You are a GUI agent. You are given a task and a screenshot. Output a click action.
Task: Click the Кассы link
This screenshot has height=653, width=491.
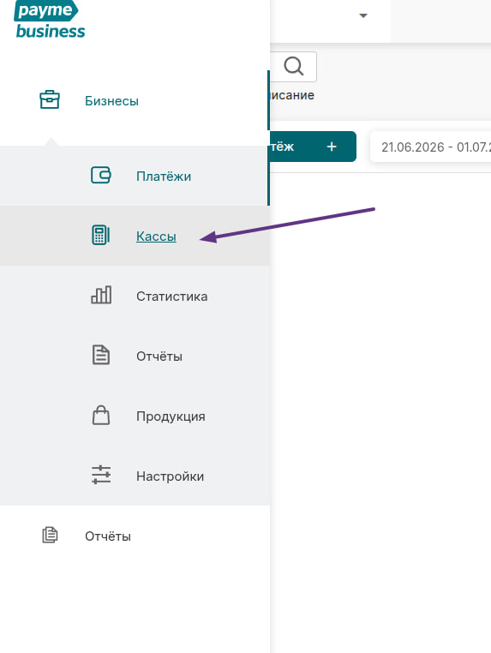point(156,237)
